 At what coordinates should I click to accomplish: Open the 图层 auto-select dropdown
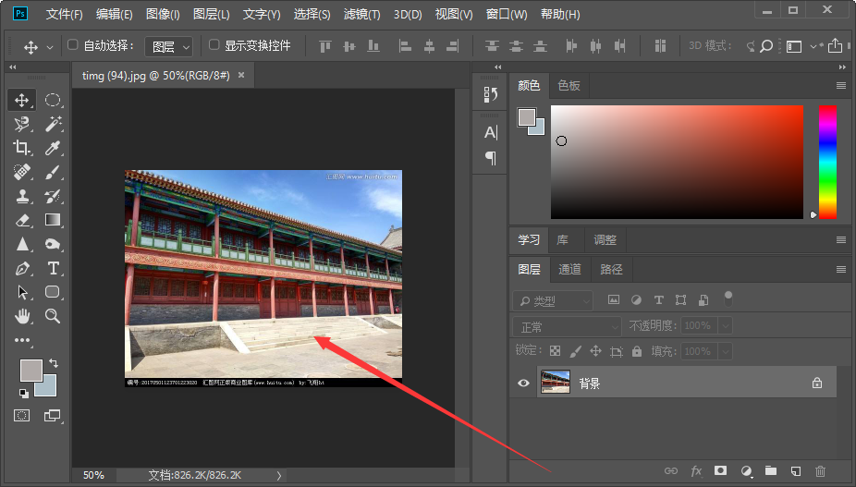point(168,47)
